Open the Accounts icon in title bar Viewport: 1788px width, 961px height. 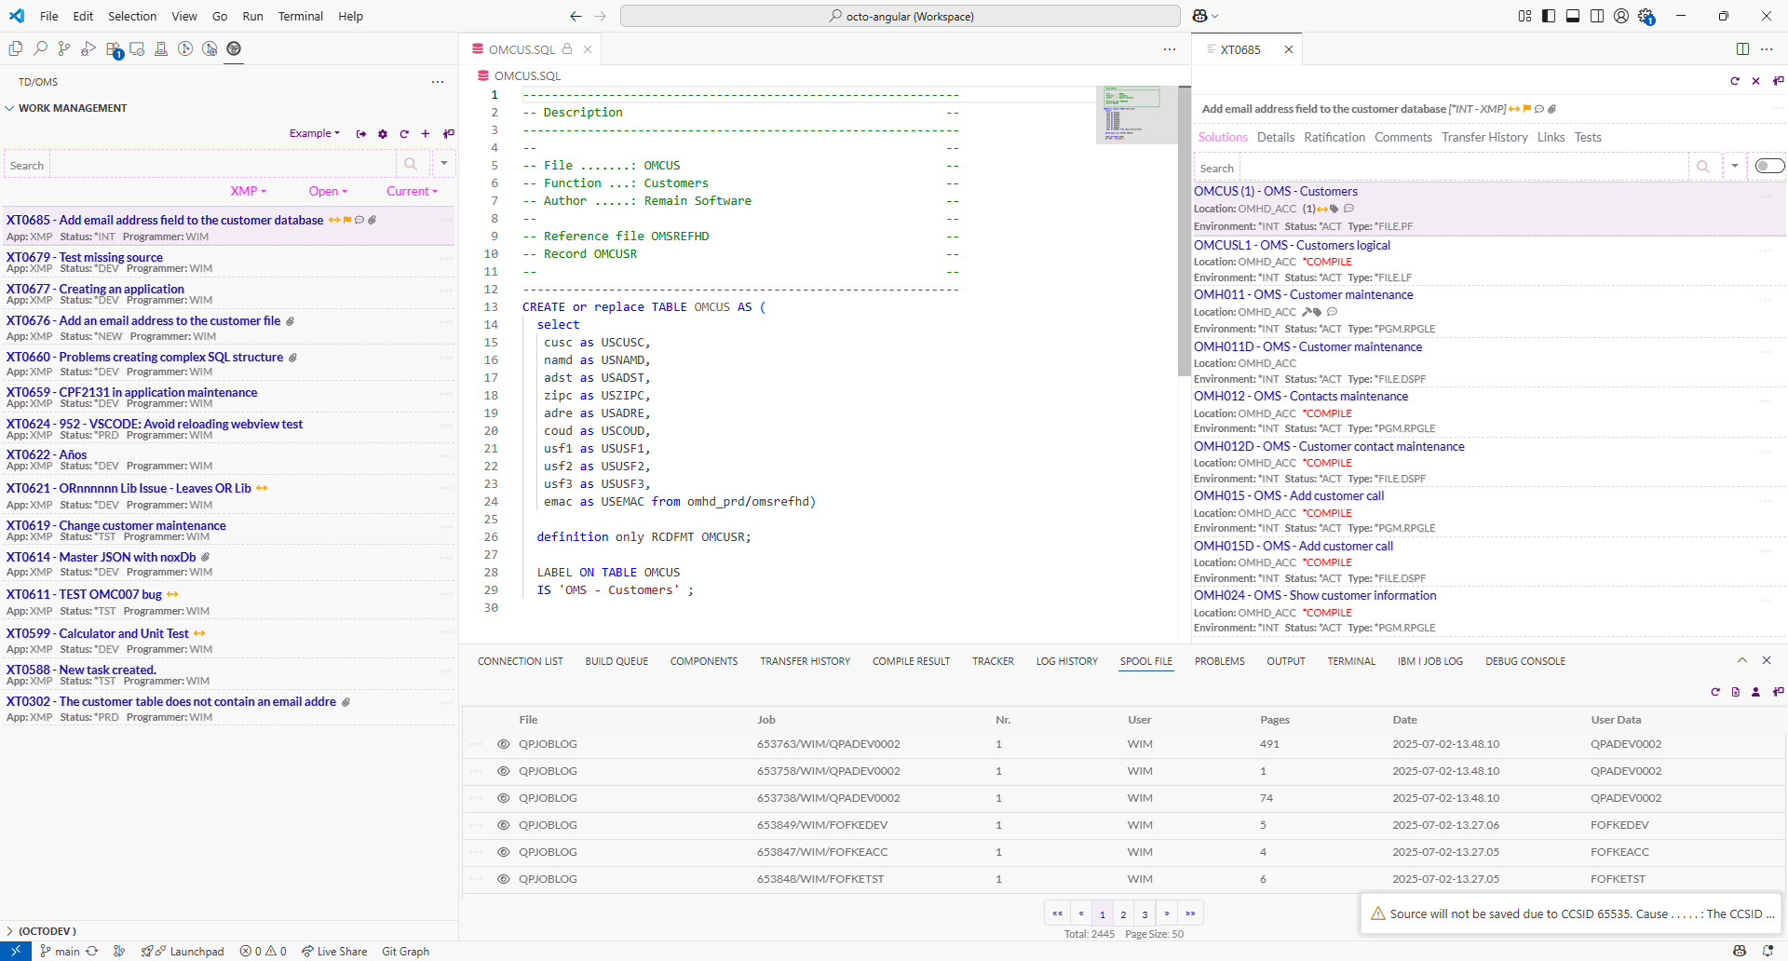[1621, 16]
